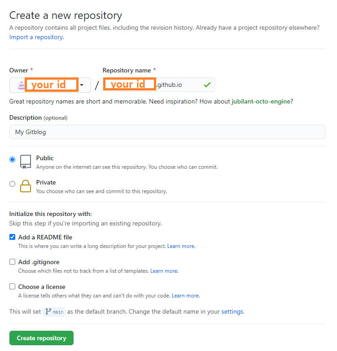
Task: Click the Private label text
Action: pyautogui.click(x=46, y=182)
